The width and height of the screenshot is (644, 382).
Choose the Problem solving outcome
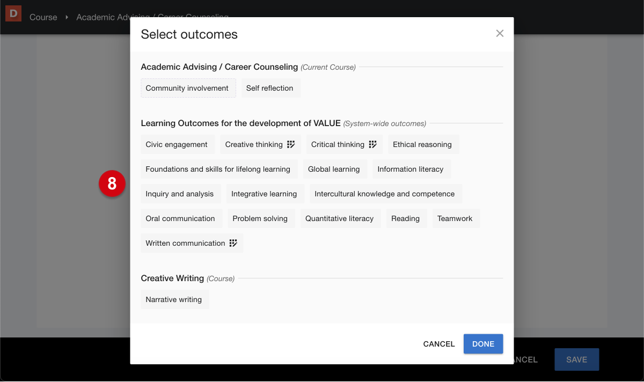click(x=260, y=218)
